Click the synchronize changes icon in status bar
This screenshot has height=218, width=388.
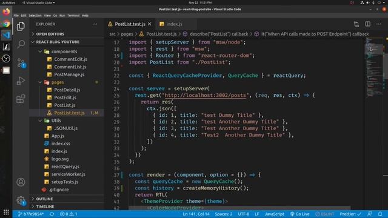52,214
